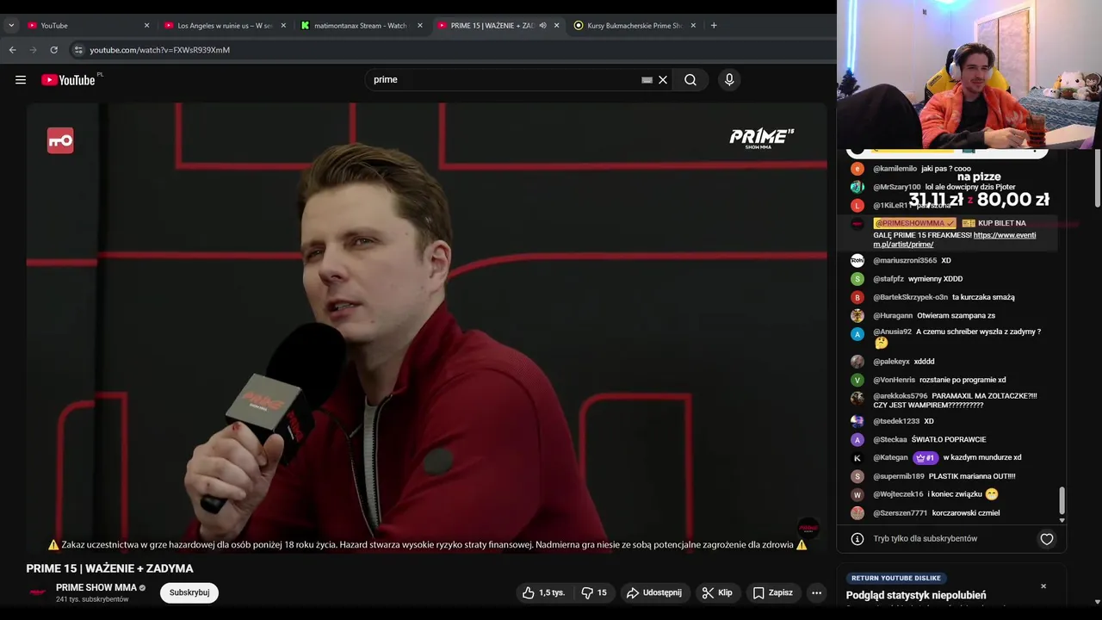Click the live chat scrollbar thumb
Screen dimensions: 1102x620
point(1062,499)
